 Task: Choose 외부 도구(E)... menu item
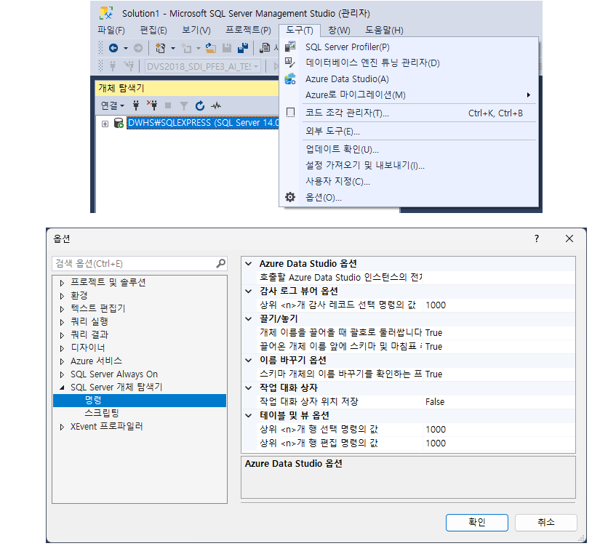click(x=409, y=132)
